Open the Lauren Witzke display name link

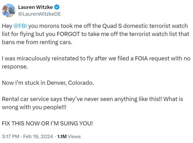(x=36, y=7)
